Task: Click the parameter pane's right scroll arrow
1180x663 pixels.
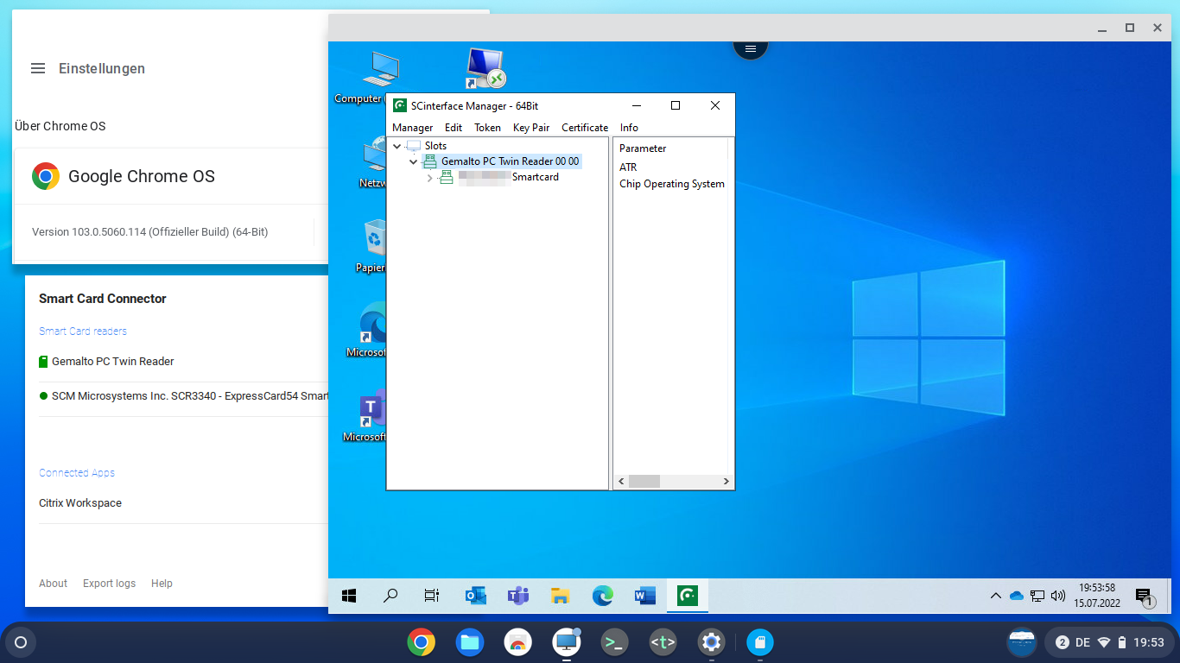Action: pos(726,482)
